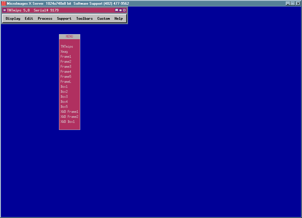Choose Xmag from the popup MENU

click(64, 52)
